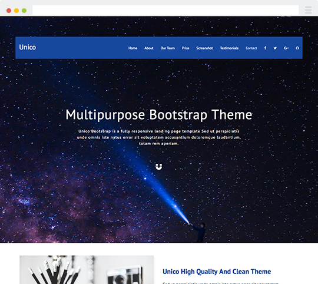The width and height of the screenshot is (318, 284).
Task: Click the green maximize window dot
Action: point(24,11)
